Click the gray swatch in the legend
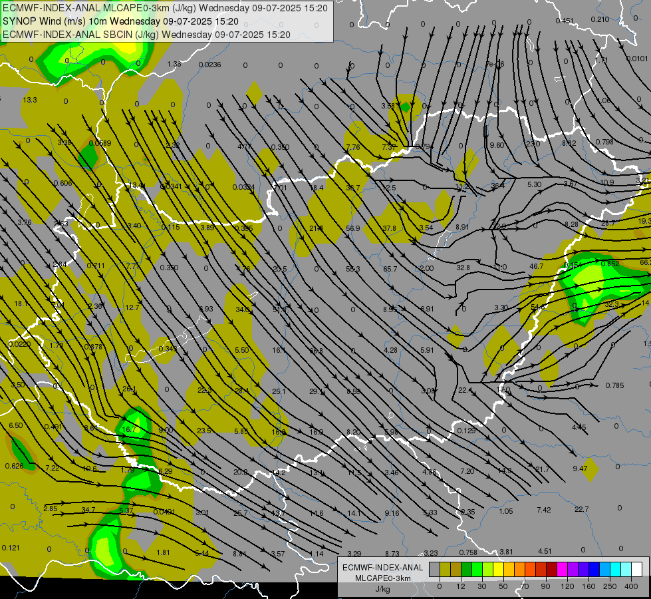 (435, 569)
